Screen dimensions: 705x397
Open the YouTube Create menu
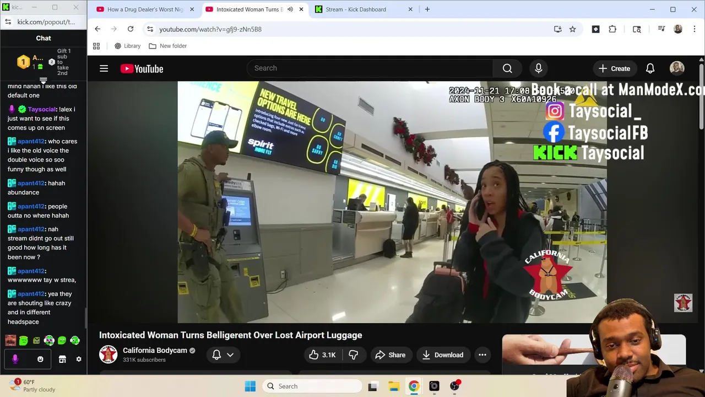coord(614,68)
